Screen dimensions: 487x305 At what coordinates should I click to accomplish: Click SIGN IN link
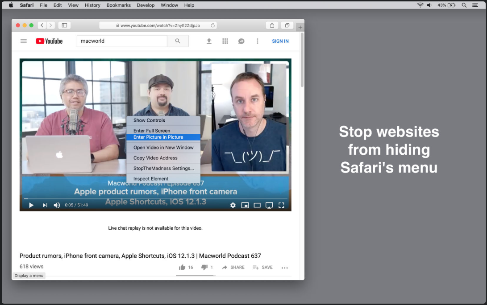(x=280, y=41)
